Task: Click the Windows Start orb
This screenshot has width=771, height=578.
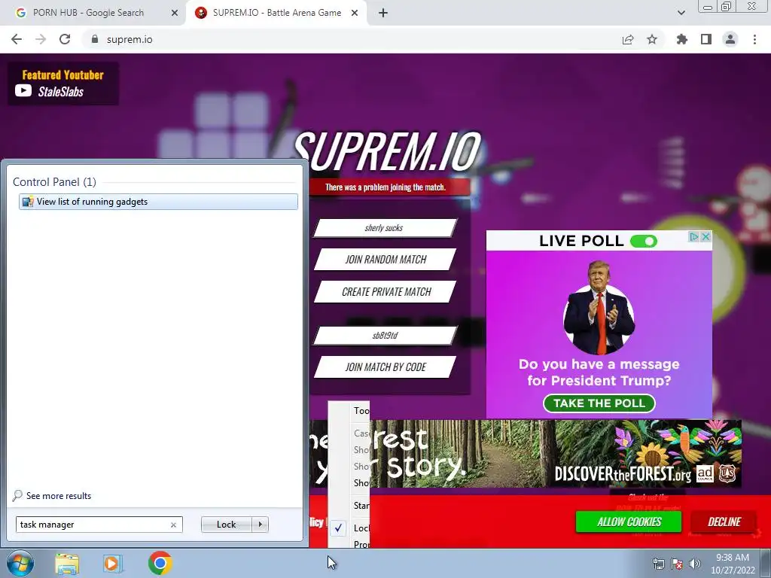Action: point(20,563)
